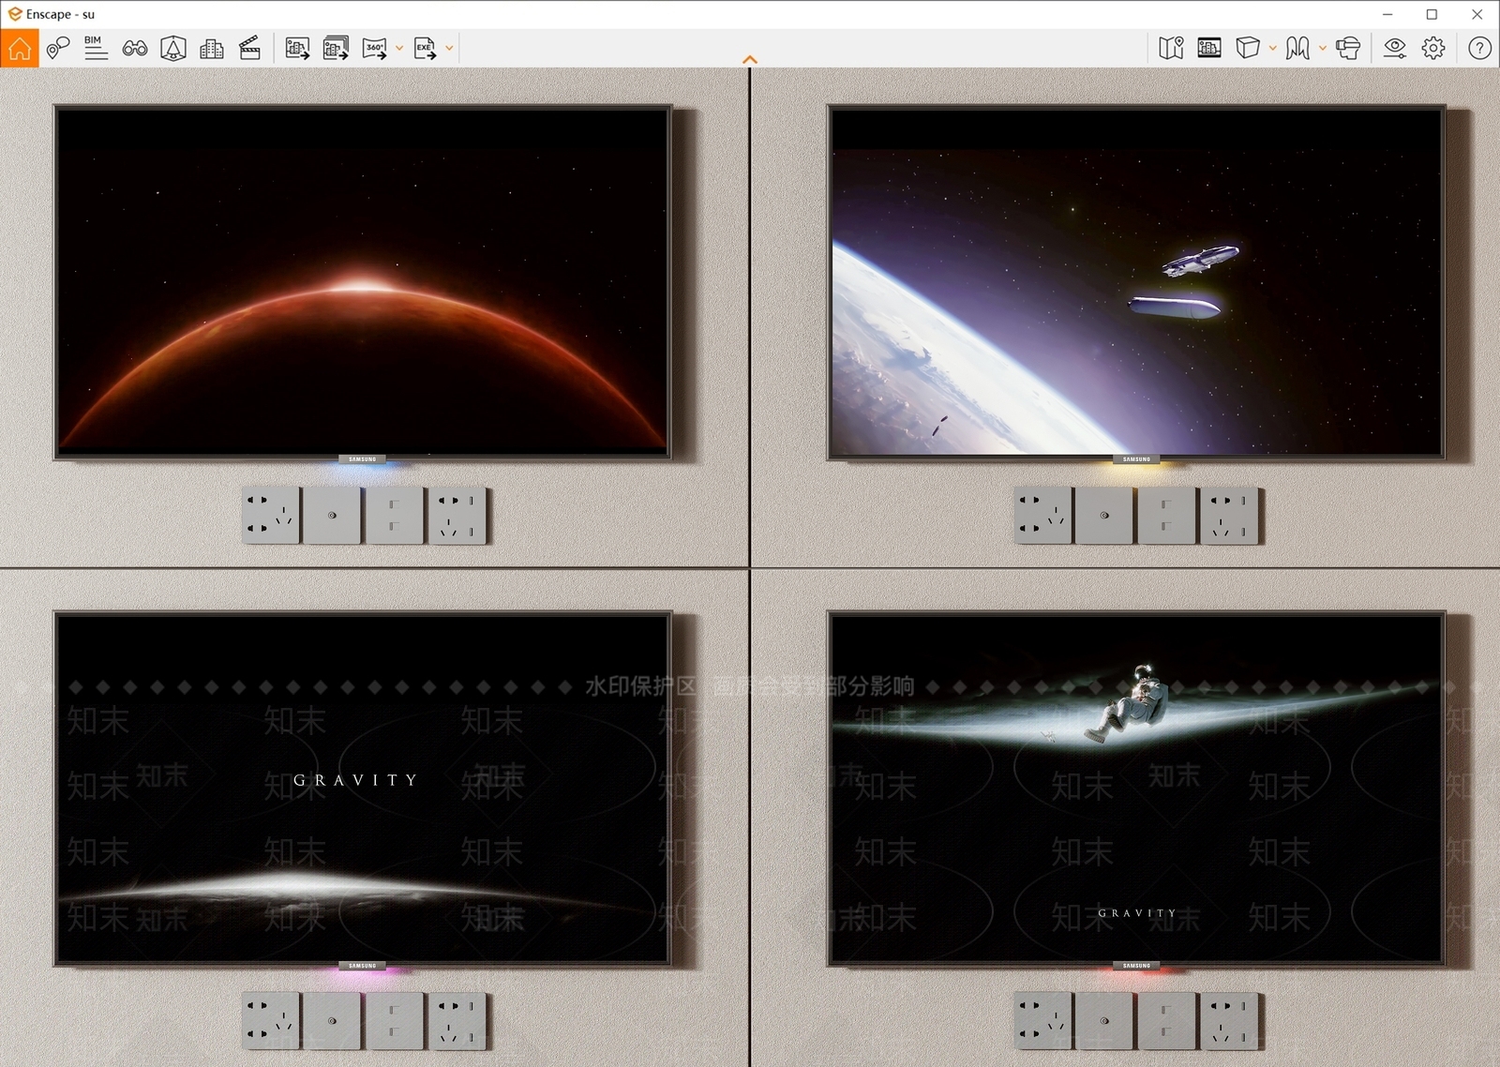Viewport: 1500px width, 1067px height.
Task: Click the red planet TV screen
Action: [x=363, y=281]
